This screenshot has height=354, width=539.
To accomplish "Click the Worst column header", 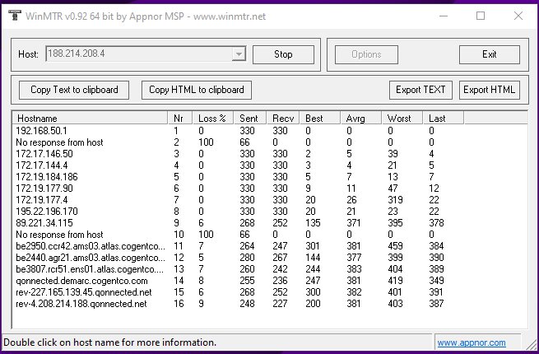I will (403, 118).
